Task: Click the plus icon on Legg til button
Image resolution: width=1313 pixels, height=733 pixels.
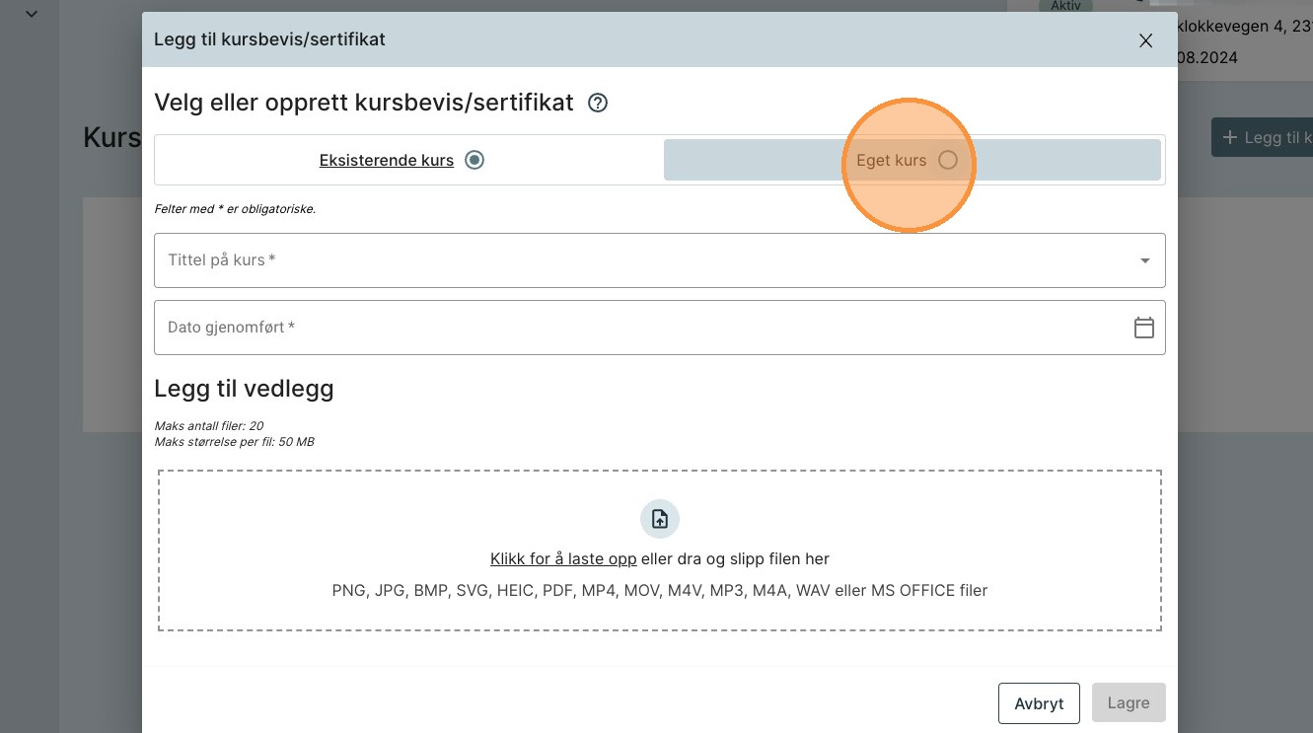Action: click(x=1229, y=137)
